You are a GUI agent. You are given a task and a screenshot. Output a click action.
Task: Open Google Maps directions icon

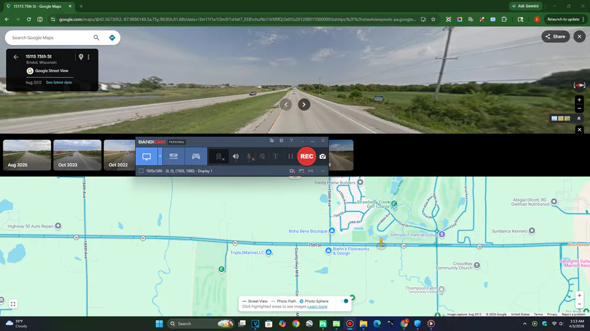pos(112,37)
